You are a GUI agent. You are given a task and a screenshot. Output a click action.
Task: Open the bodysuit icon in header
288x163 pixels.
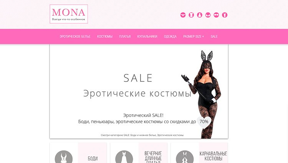pyautogui.click(x=225, y=15)
